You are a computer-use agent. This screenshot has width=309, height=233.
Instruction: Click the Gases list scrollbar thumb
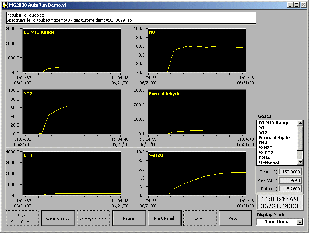pyautogui.click(x=300, y=138)
